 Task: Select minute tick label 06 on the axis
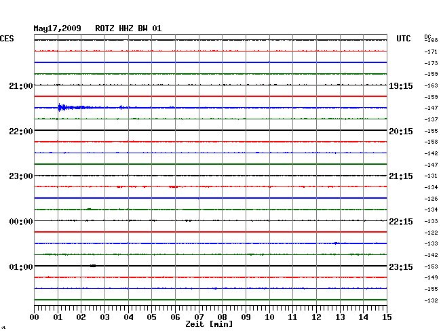click(175, 317)
